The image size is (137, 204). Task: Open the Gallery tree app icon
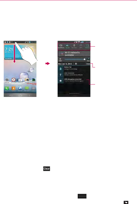(x=34, y=80)
